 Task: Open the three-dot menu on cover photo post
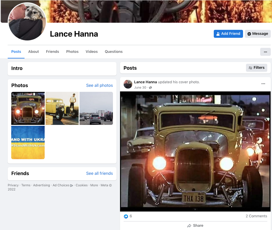pyautogui.click(x=263, y=84)
